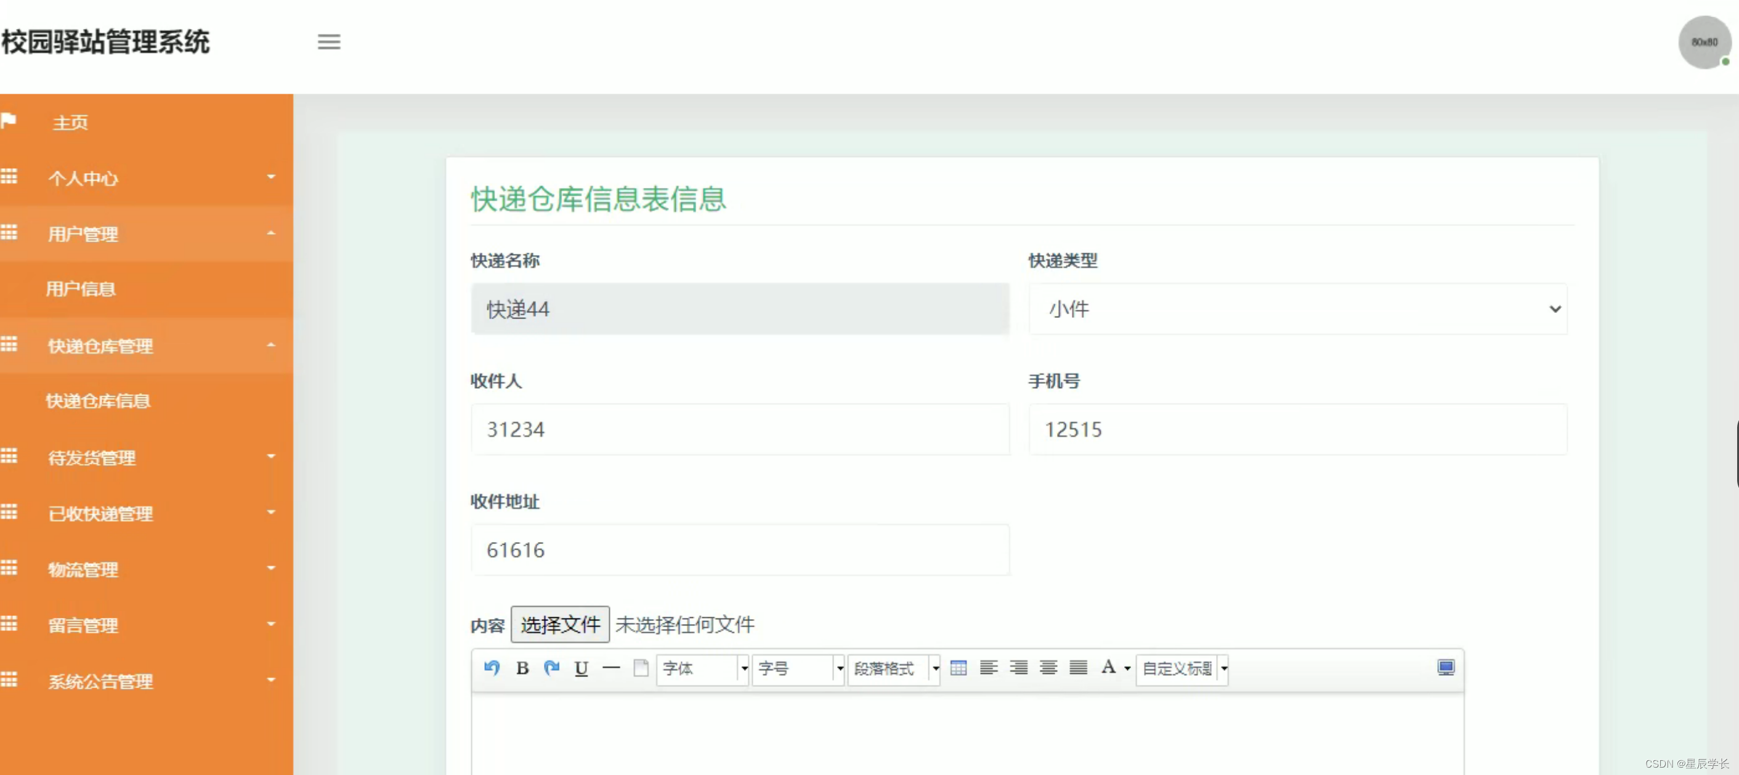Open the insert table tool
The width and height of the screenshot is (1739, 775).
(959, 668)
